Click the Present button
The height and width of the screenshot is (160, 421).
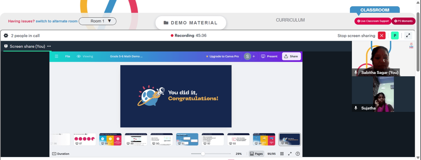269,56
